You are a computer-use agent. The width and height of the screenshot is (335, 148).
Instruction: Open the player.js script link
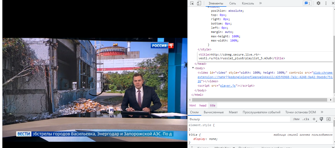(x=228, y=86)
